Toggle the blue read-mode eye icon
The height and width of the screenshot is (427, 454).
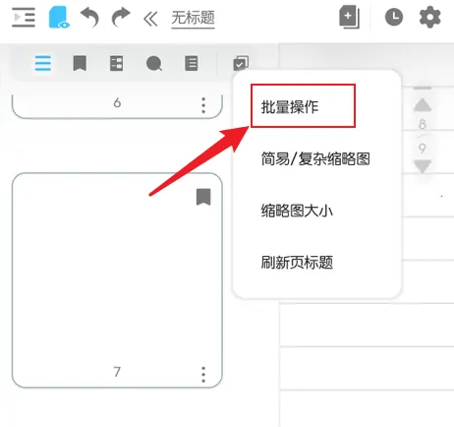point(59,18)
